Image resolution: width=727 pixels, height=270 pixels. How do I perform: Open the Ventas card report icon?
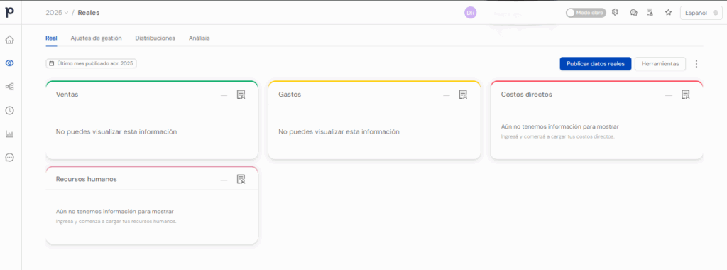pos(241,94)
